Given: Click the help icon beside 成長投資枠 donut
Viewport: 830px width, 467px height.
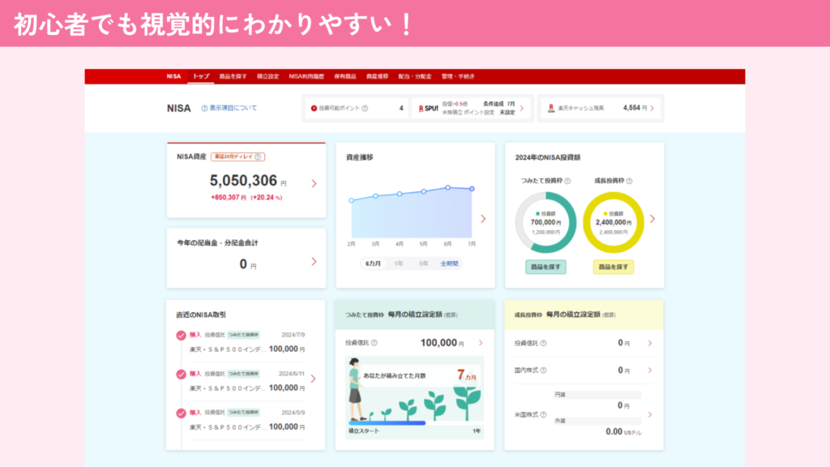Looking at the screenshot, I should tap(629, 182).
